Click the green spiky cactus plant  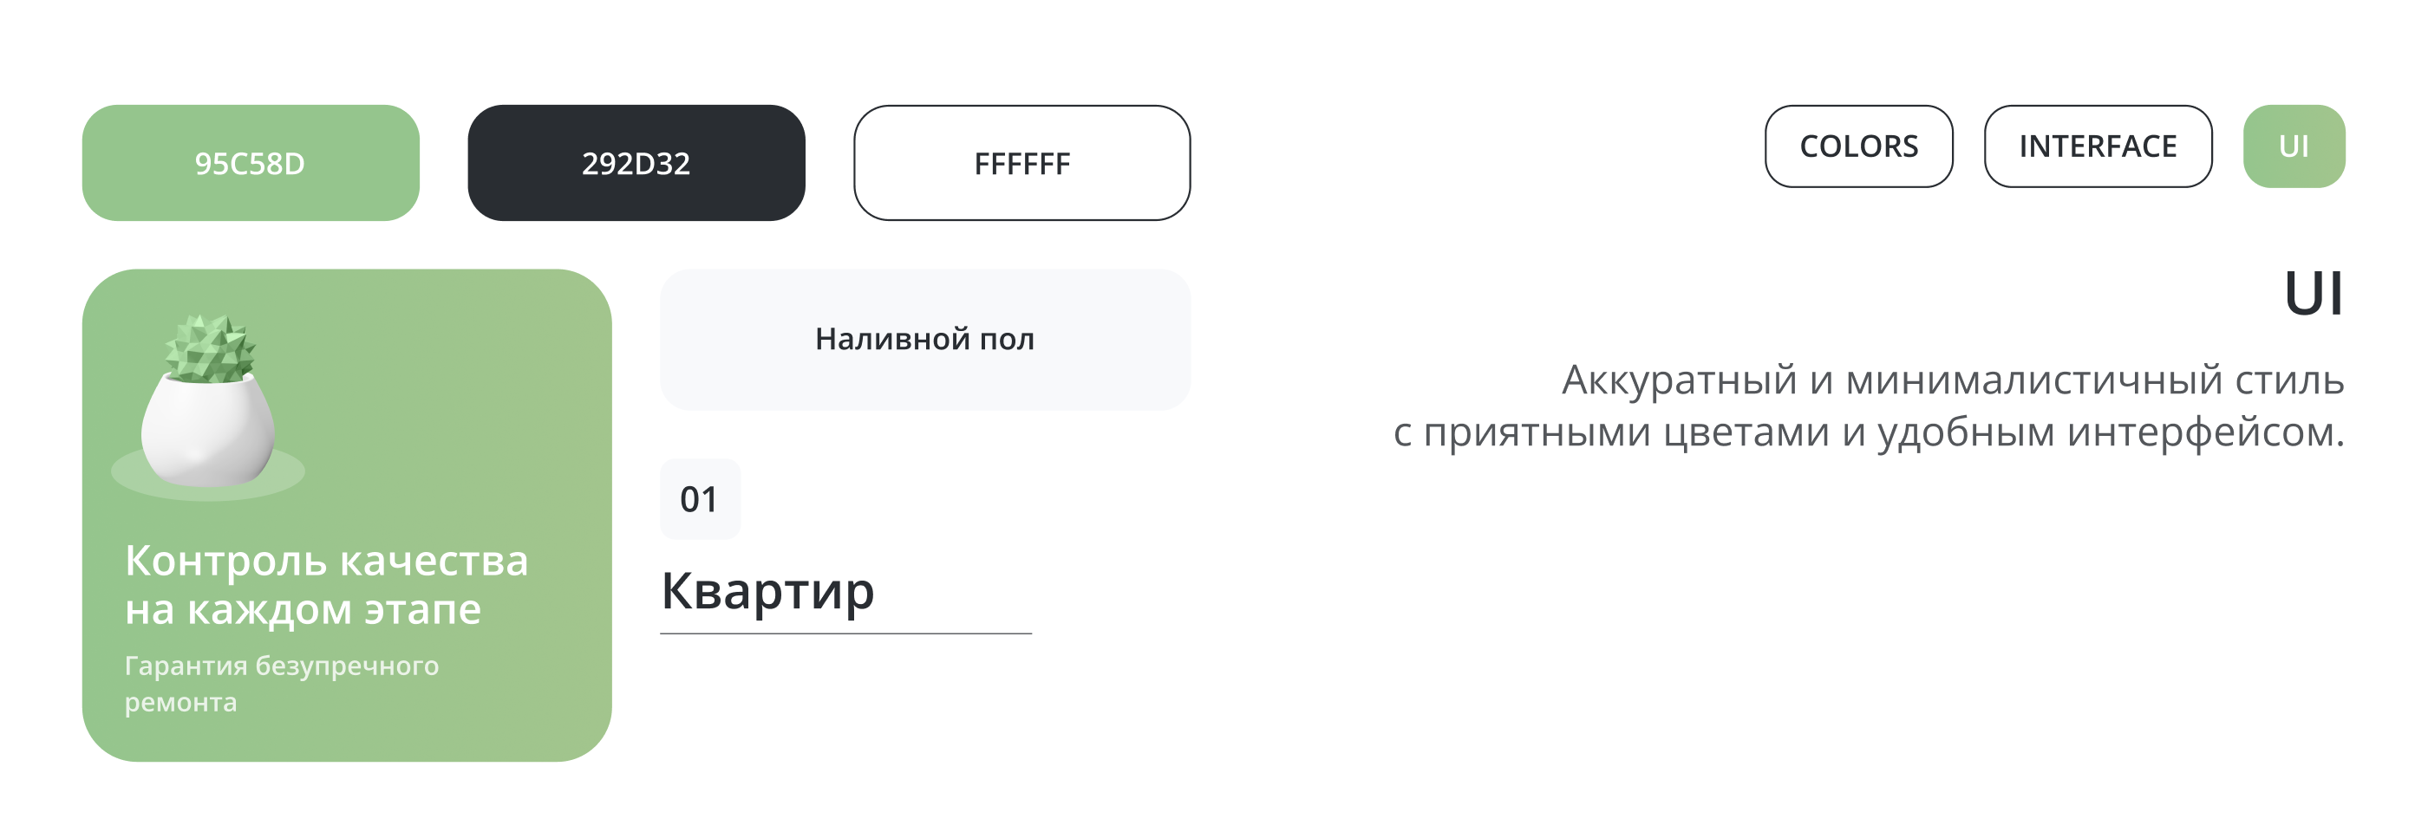click(210, 348)
